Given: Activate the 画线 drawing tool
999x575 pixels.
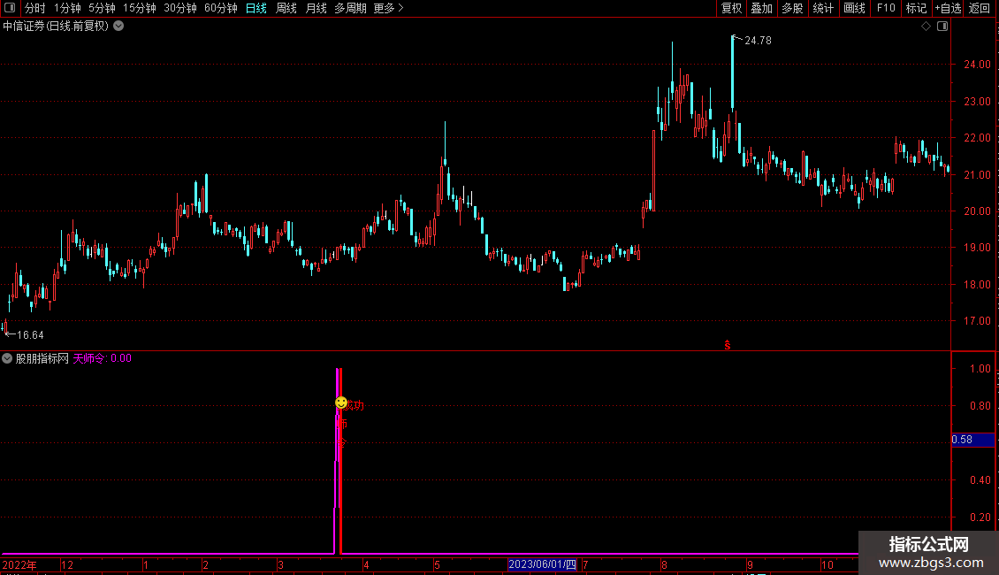Looking at the screenshot, I should click(x=854, y=8).
